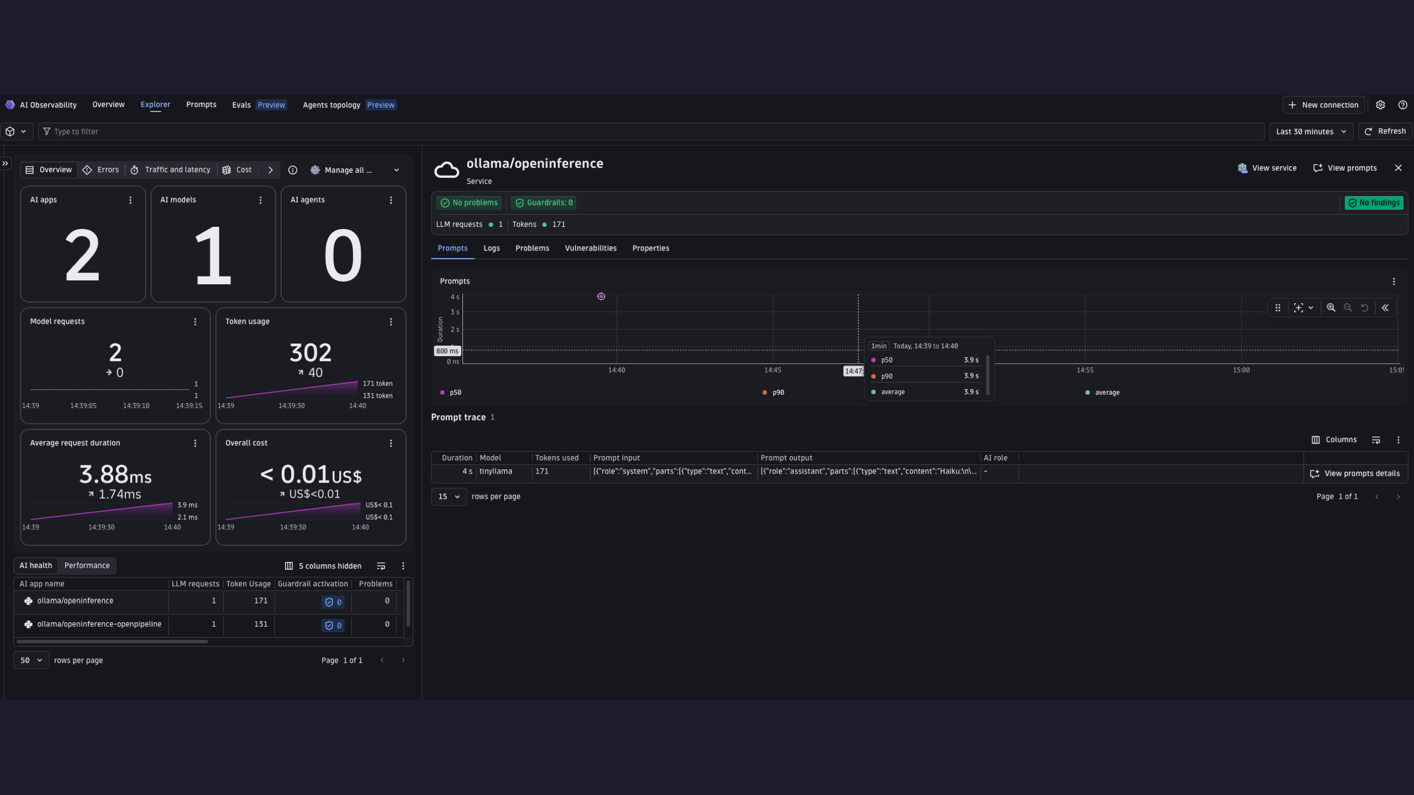Toggle p50 series in chart legend

pos(451,393)
